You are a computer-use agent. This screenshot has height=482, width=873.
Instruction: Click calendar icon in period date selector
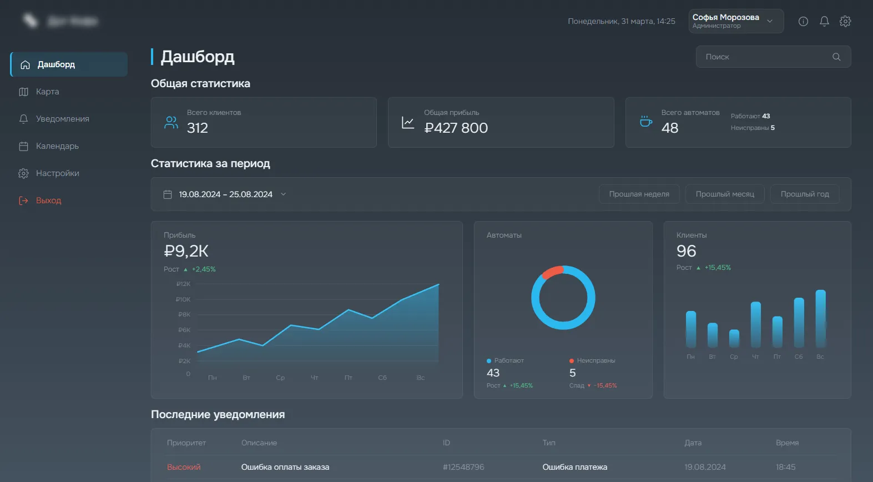pos(168,194)
